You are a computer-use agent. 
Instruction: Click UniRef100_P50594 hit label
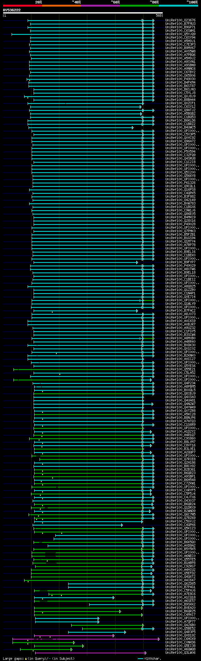(180, 151)
